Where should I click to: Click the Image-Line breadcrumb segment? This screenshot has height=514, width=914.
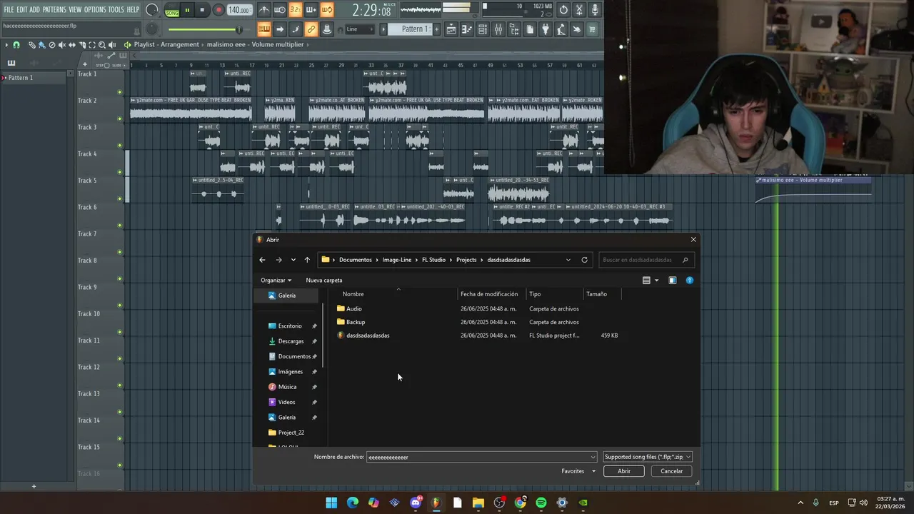point(397,260)
